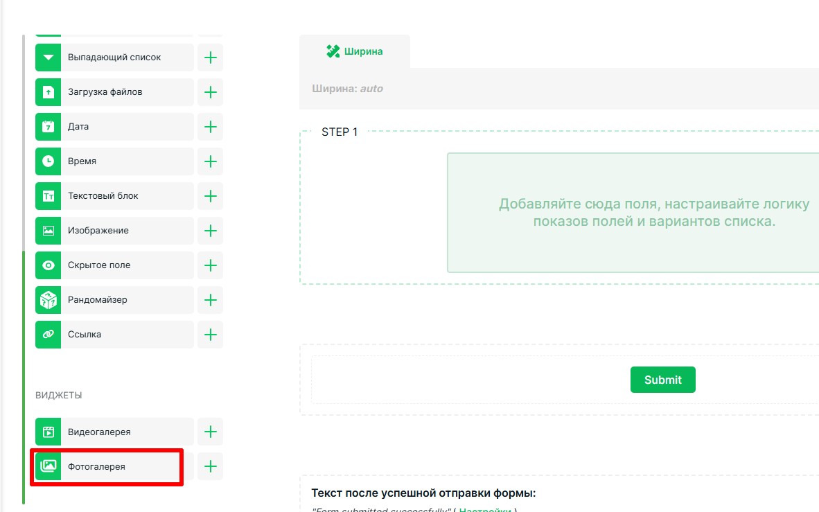Click the green Submit button

point(662,380)
